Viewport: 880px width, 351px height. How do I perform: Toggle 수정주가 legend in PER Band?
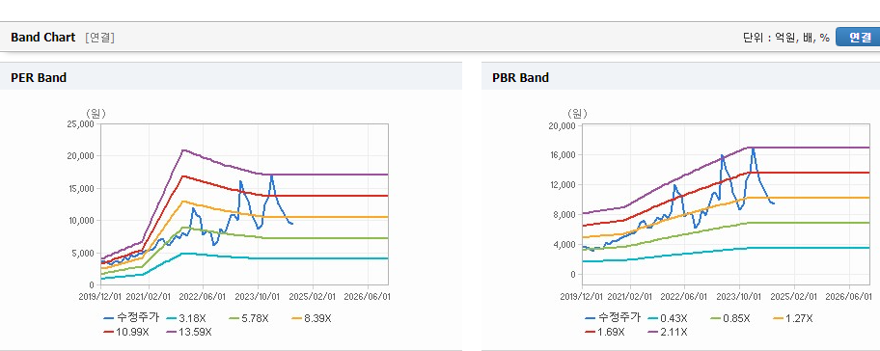point(130,318)
